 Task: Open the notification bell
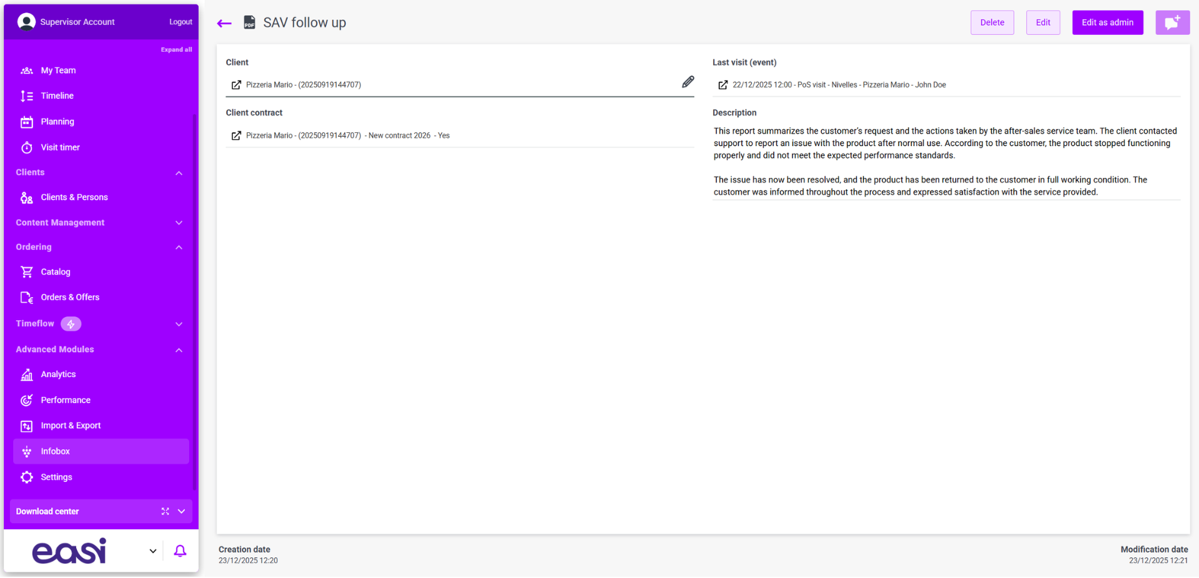pyautogui.click(x=180, y=551)
